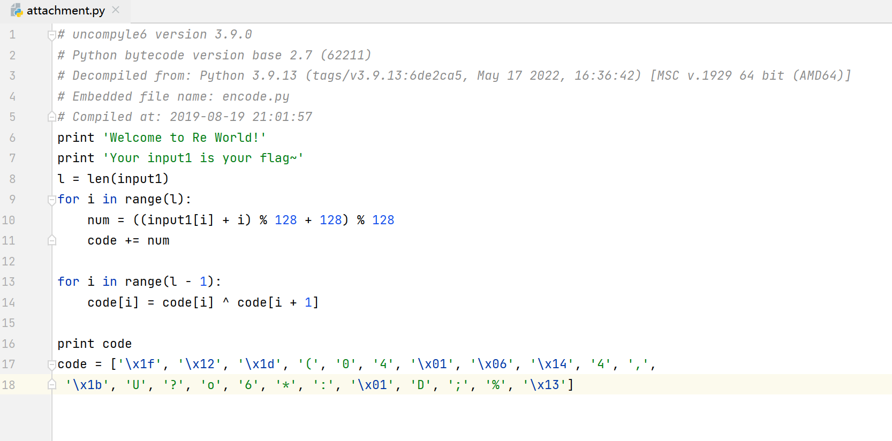Click the Python file icon on attachment.py tab

tap(17, 10)
